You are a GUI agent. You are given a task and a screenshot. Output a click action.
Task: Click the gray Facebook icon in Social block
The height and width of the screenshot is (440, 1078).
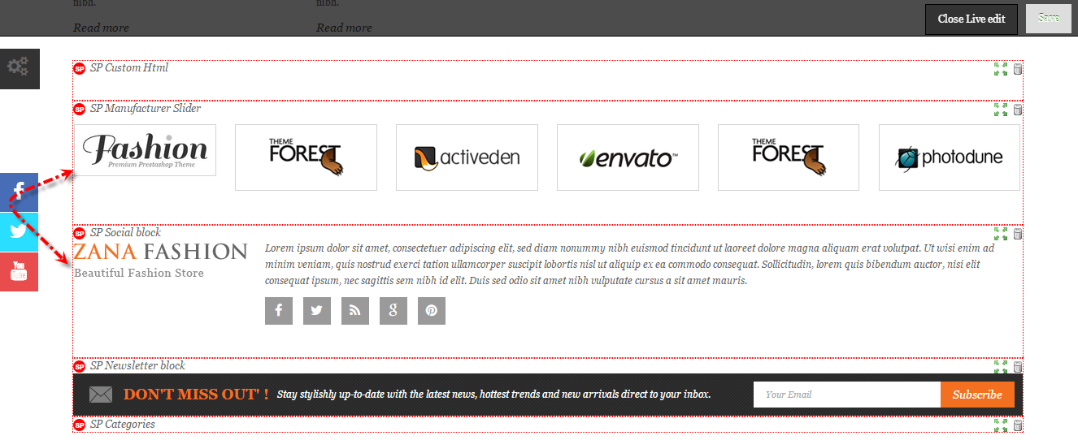click(279, 311)
